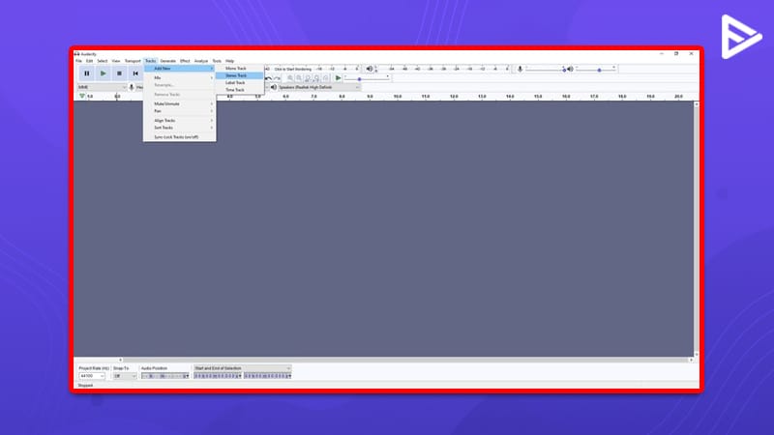This screenshot has width=774, height=435.
Task: Click the Redo arrow icon
Action: coord(277,78)
